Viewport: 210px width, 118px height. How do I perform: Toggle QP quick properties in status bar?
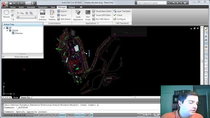91,115
